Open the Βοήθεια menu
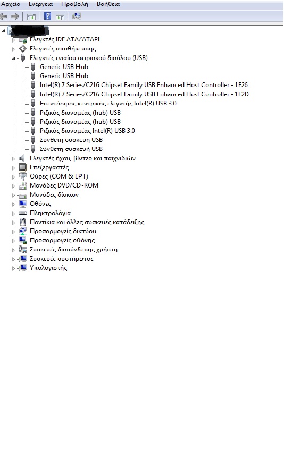This screenshot has width=284, height=459. [108, 4]
